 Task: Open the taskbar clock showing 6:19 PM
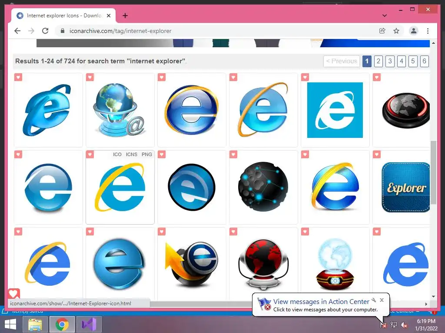tap(426, 324)
